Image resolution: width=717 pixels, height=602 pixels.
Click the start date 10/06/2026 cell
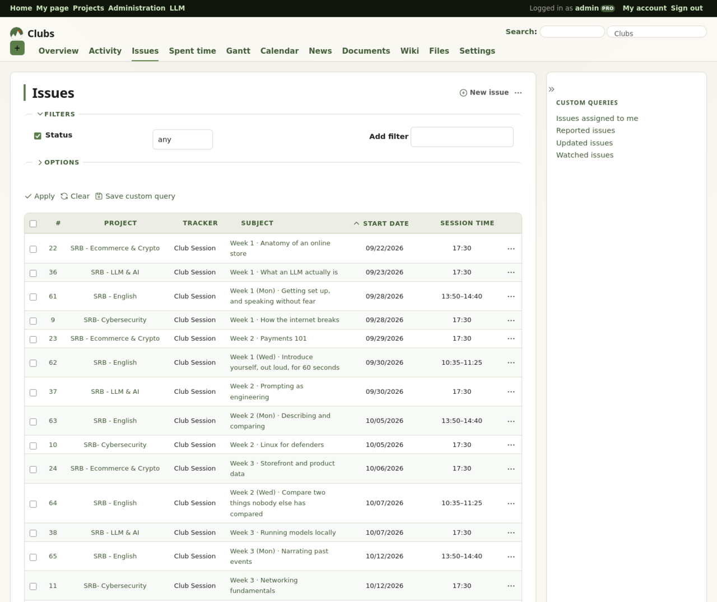[x=384, y=468]
